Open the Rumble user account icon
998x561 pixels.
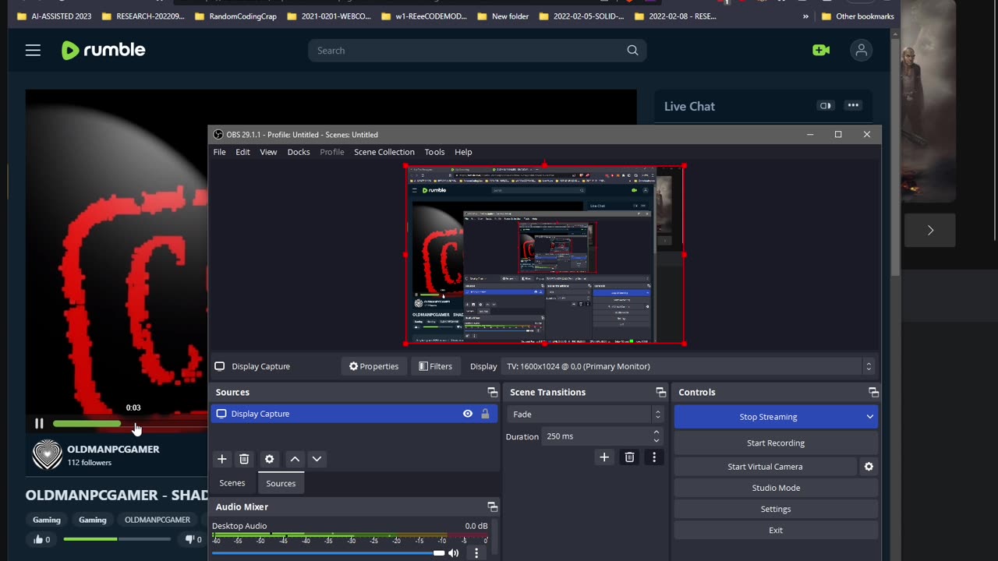pyautogui.click(x=861, y=51)
